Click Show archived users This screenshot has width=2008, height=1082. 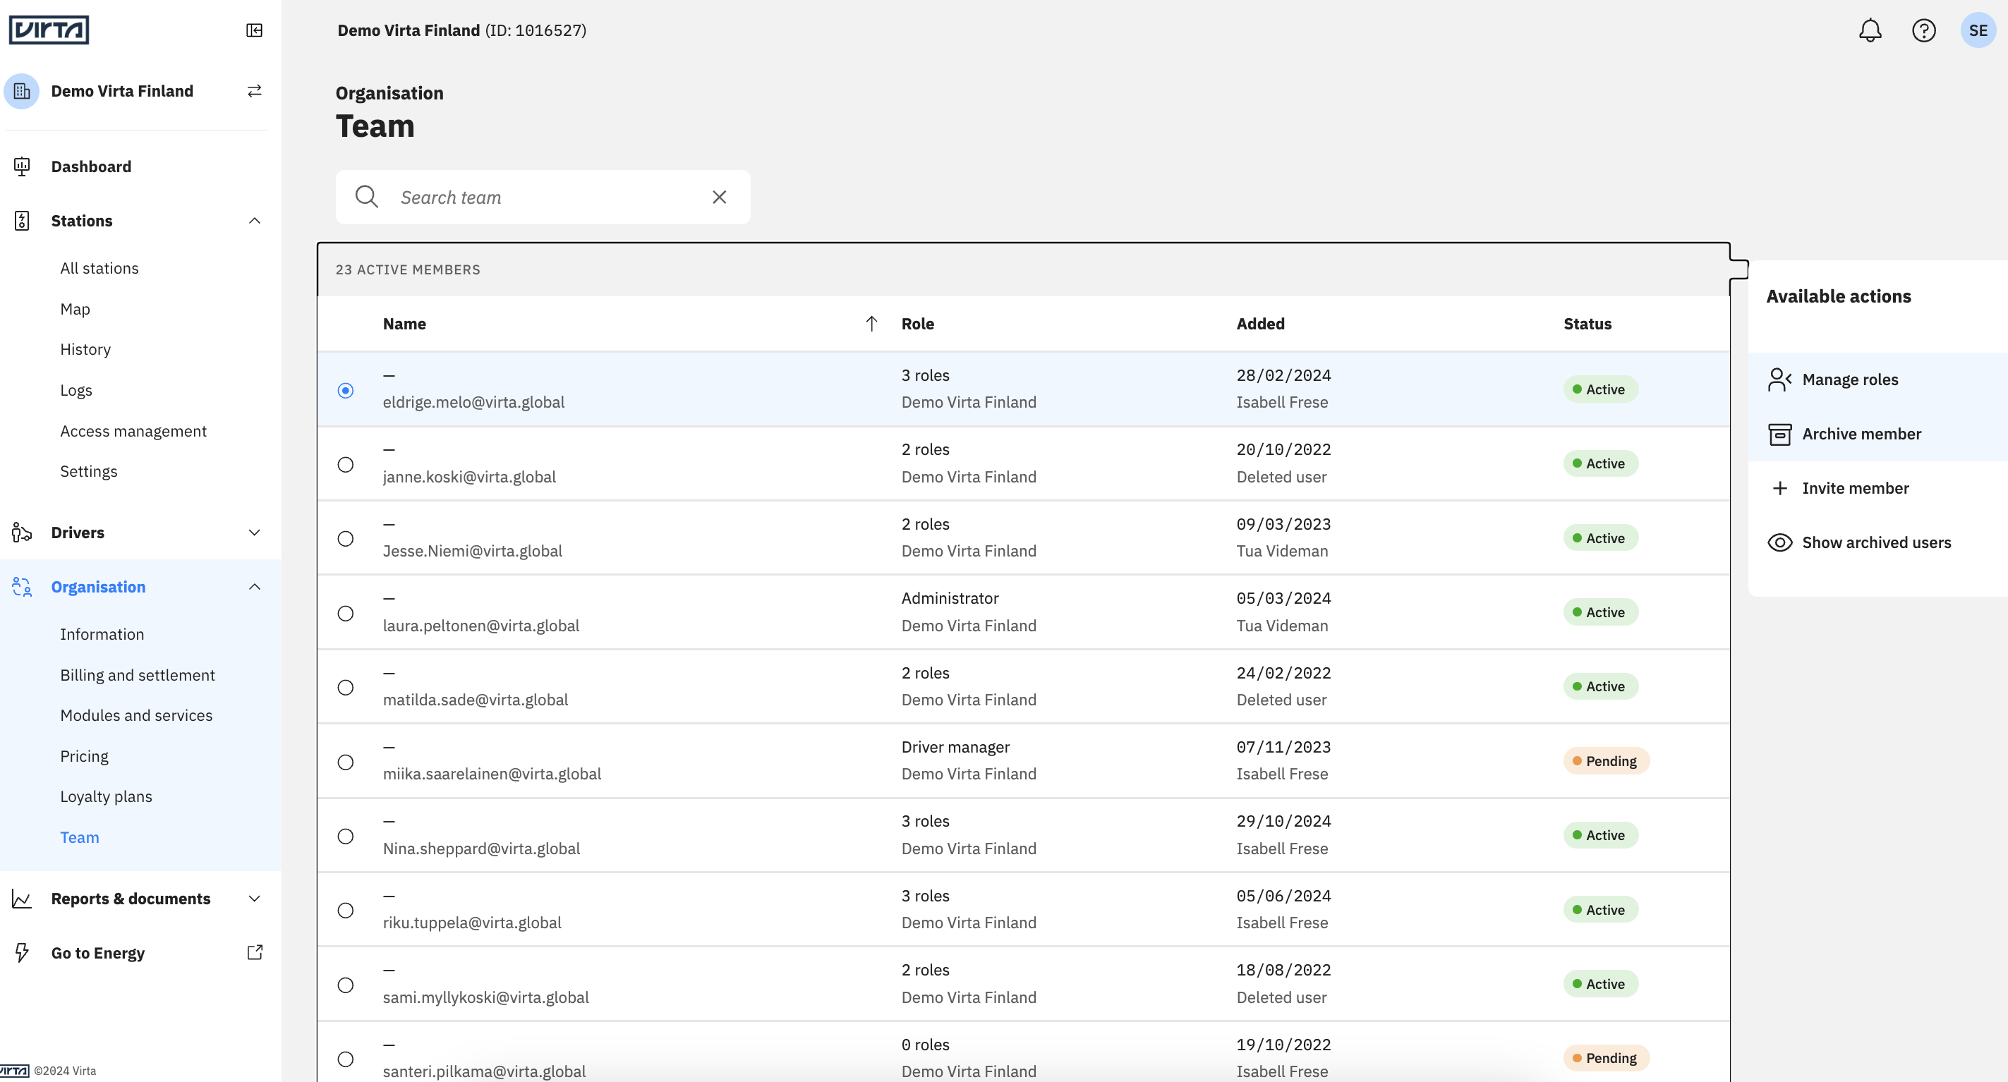tap(1876, 542)
